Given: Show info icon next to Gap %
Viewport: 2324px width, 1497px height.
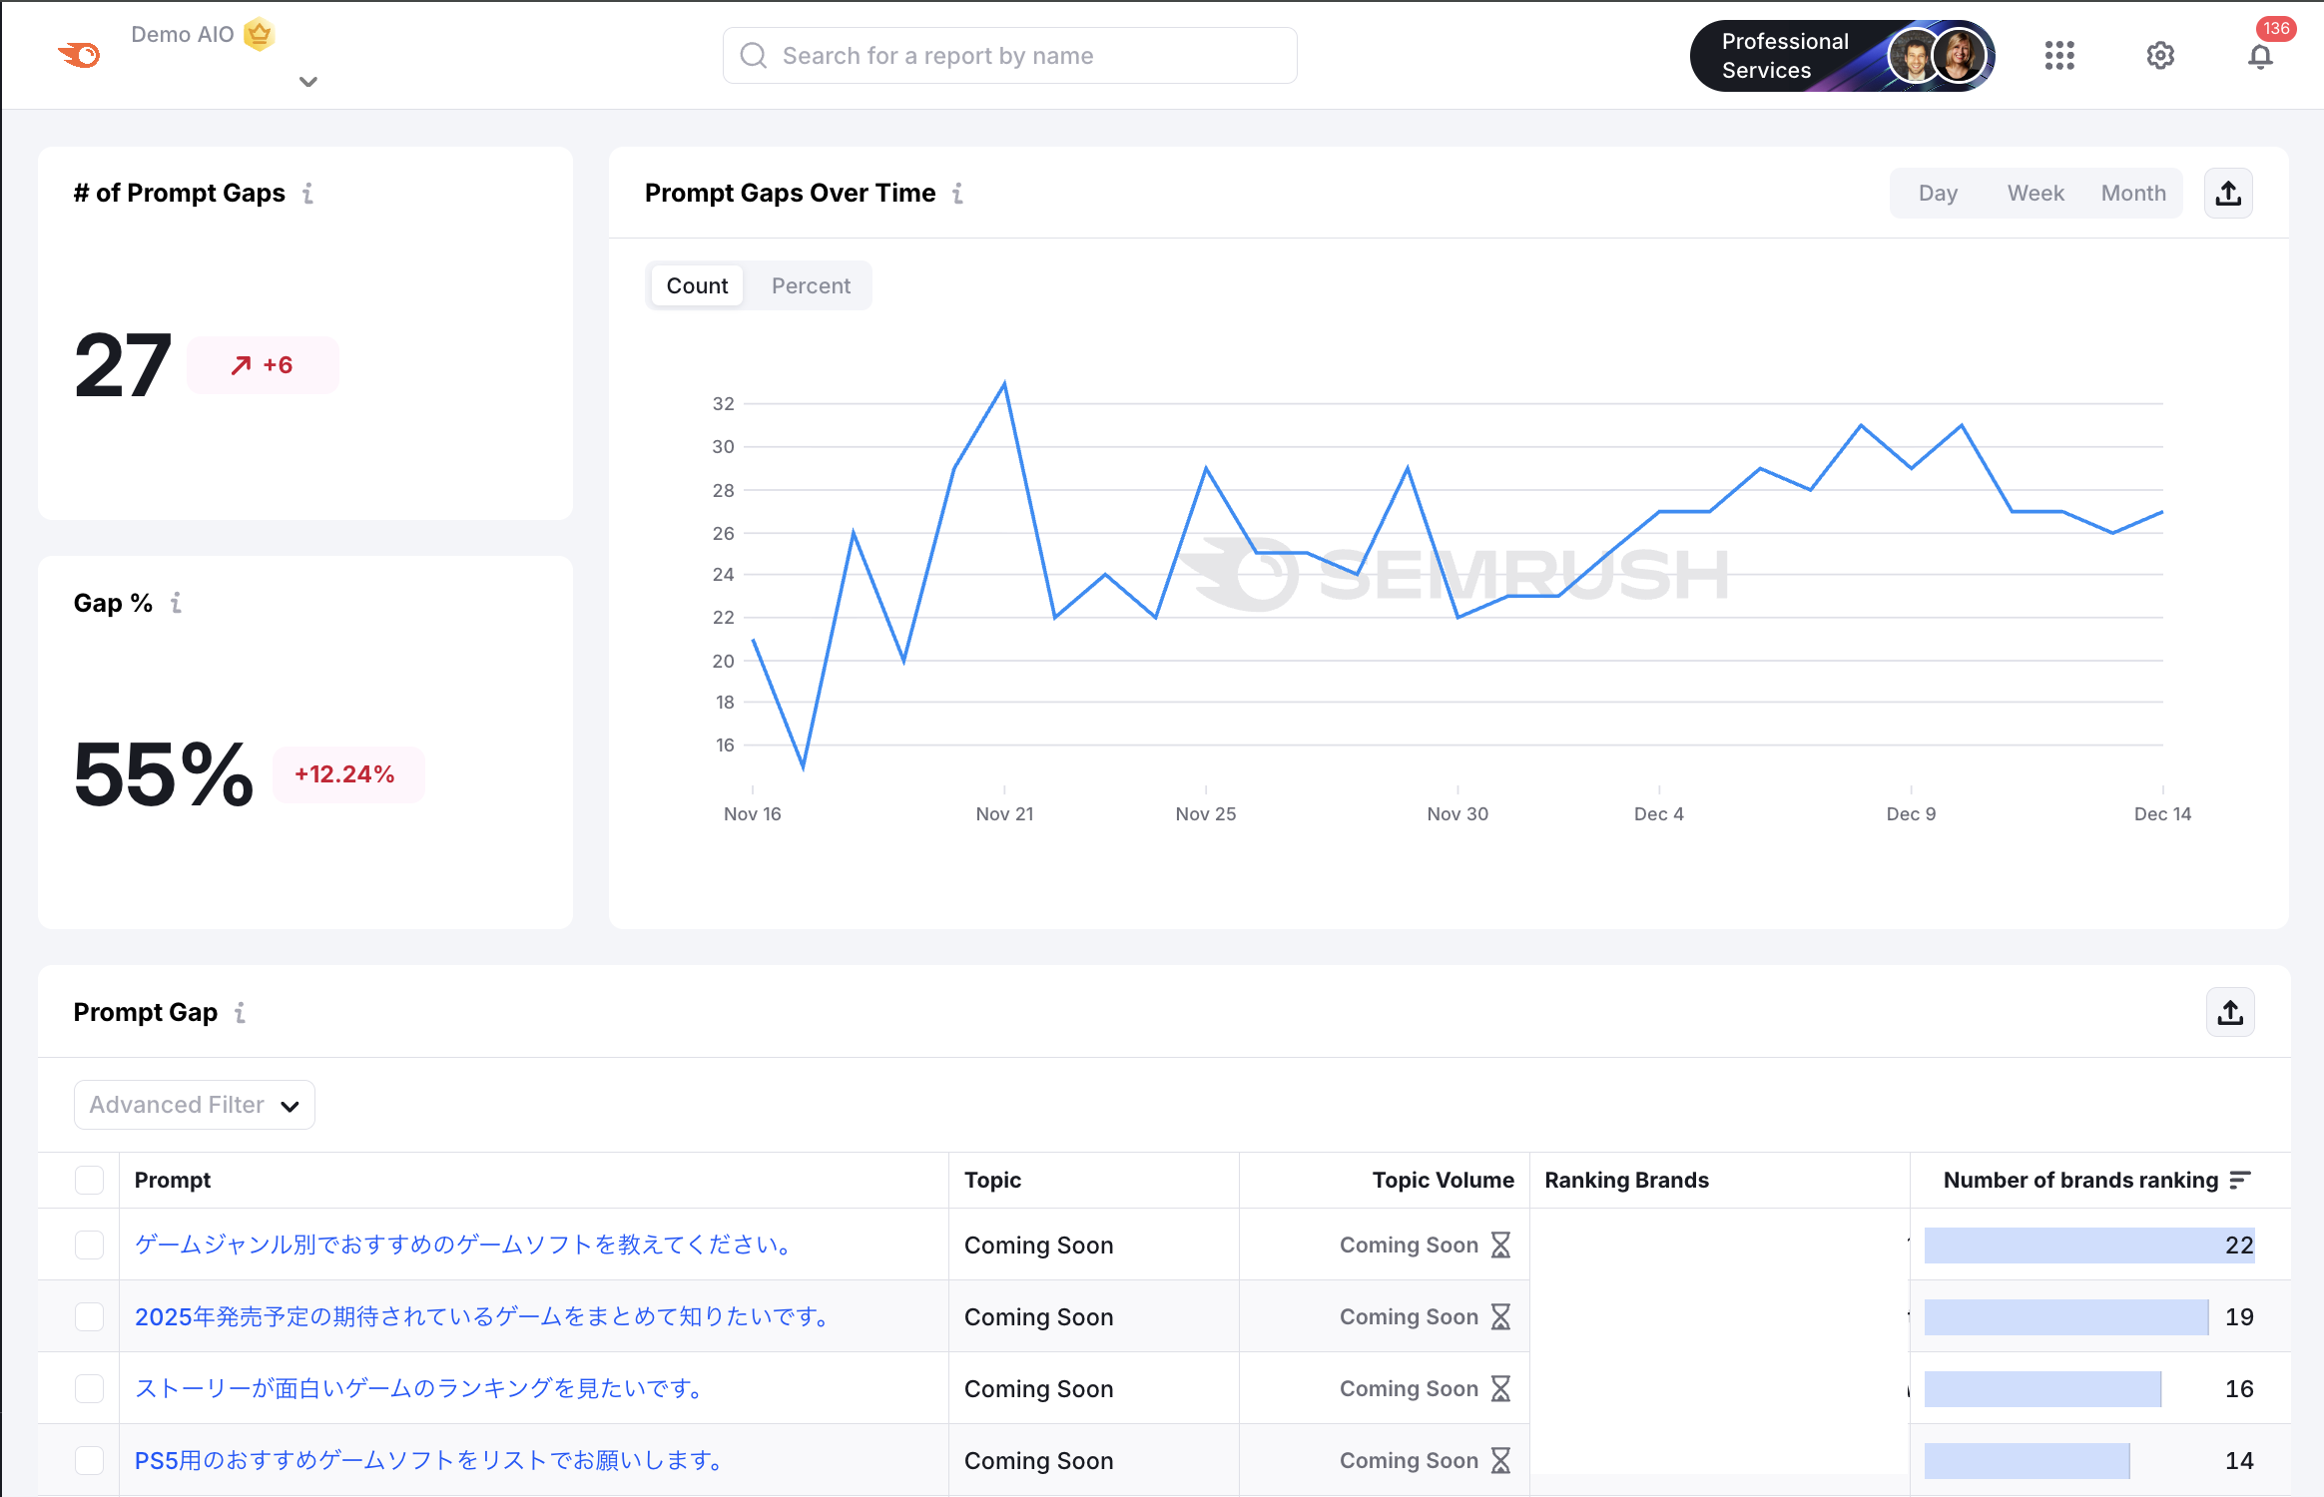Looking at the screenshot, I should click(177, 603).
